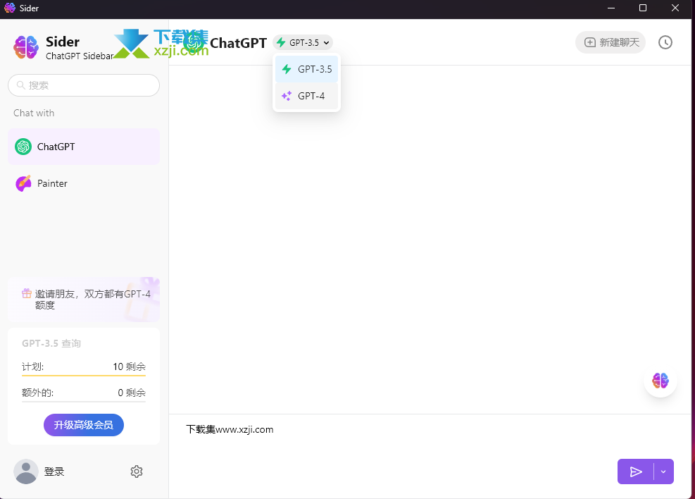Close the Sider window

pyautogui.click(x=675, y=8)
